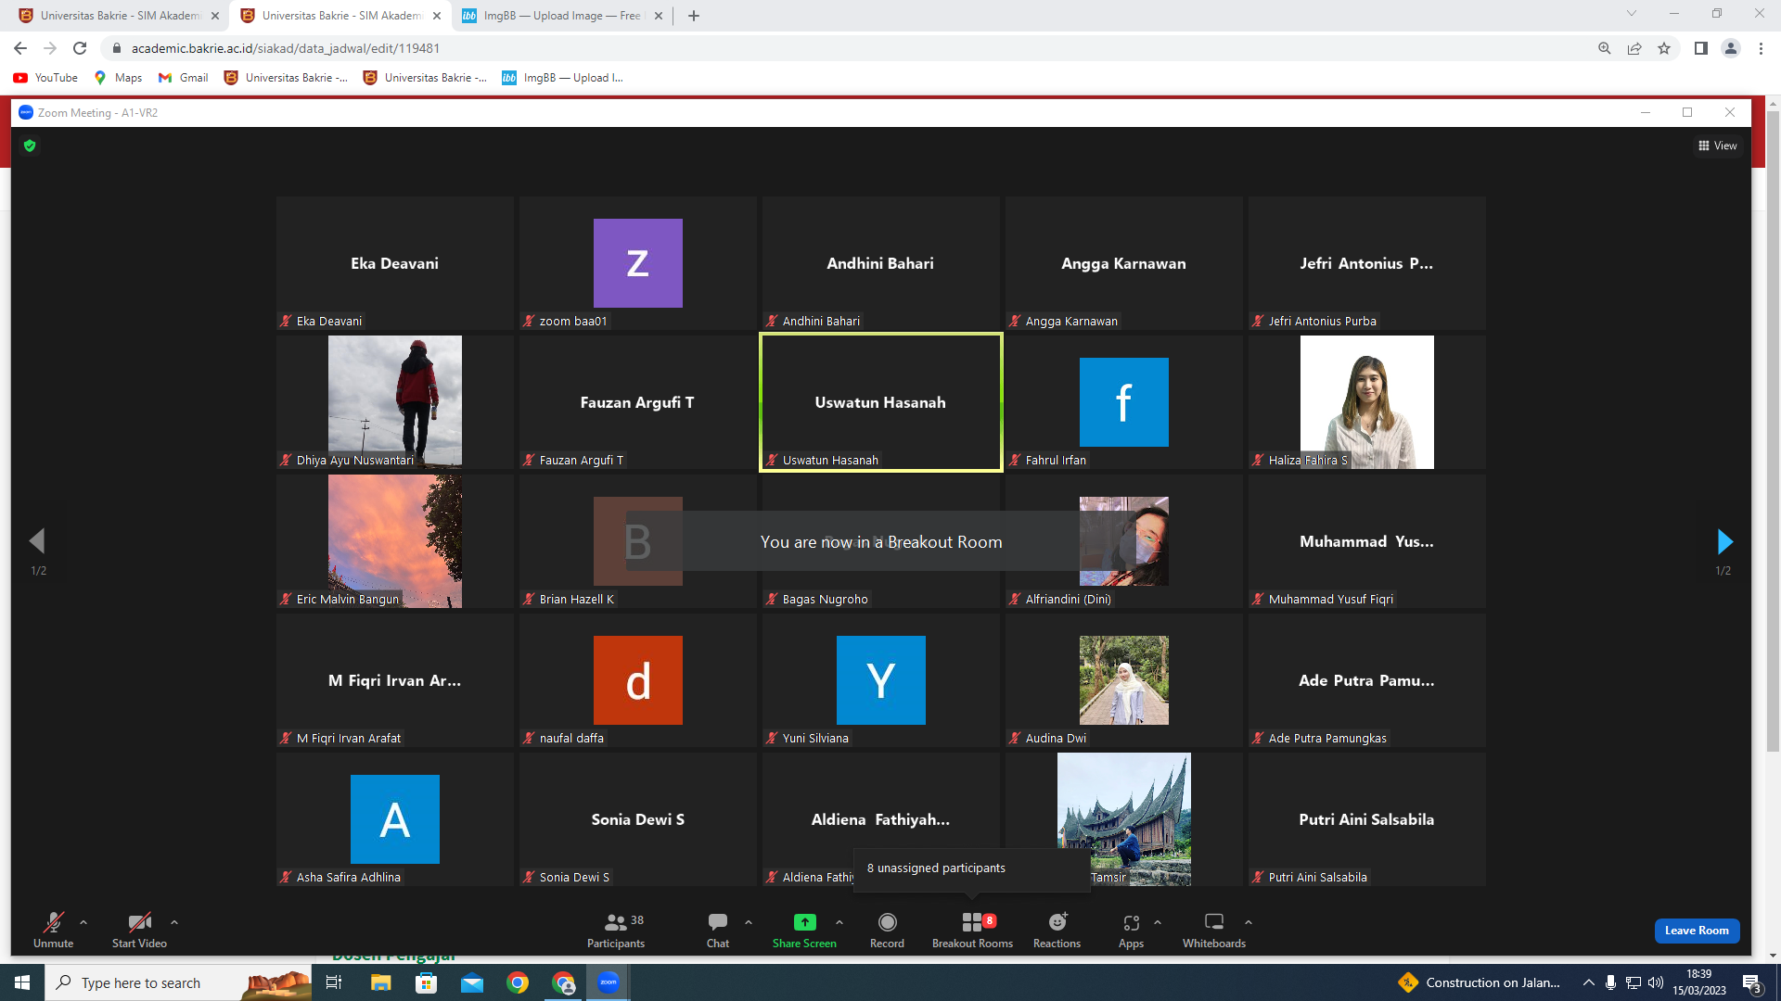Open volume control in system tray
Screen dimensions: 1781x1001
(1656, 982)
